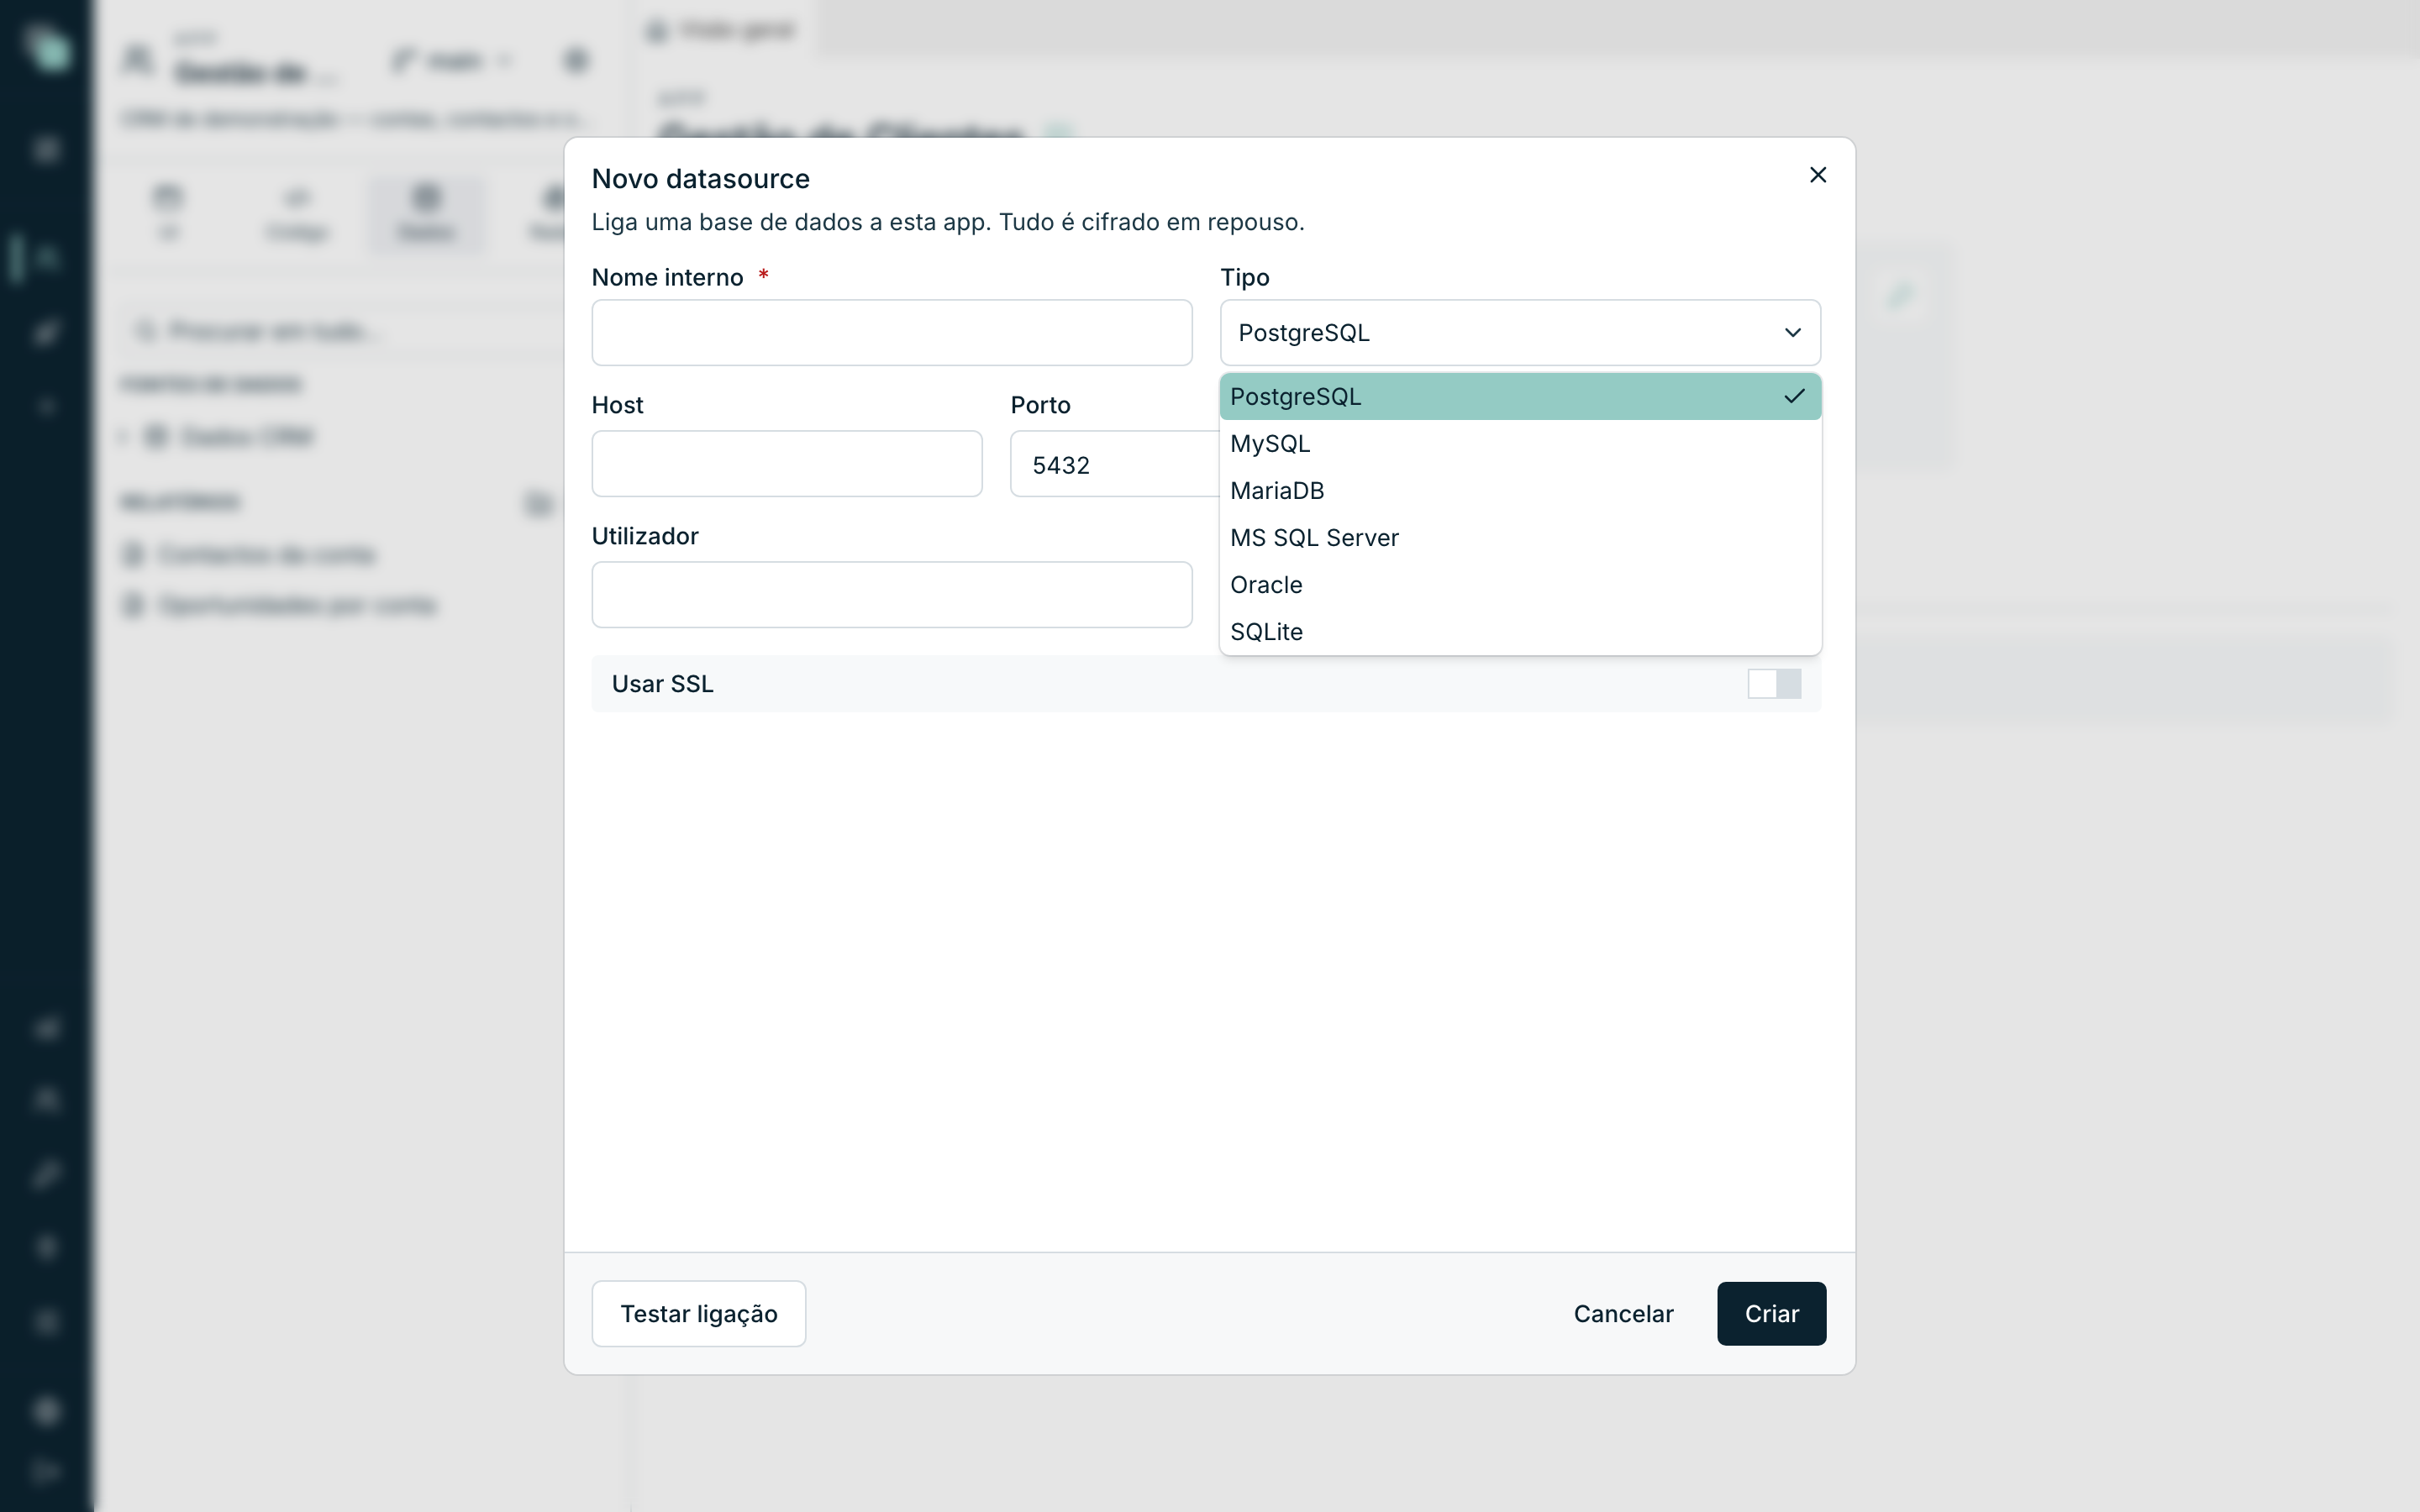Image resolution: width=2420 pixels, height=1512 pixels.
Task: Select MS SQL Server option
Action: pos(1520,538)
